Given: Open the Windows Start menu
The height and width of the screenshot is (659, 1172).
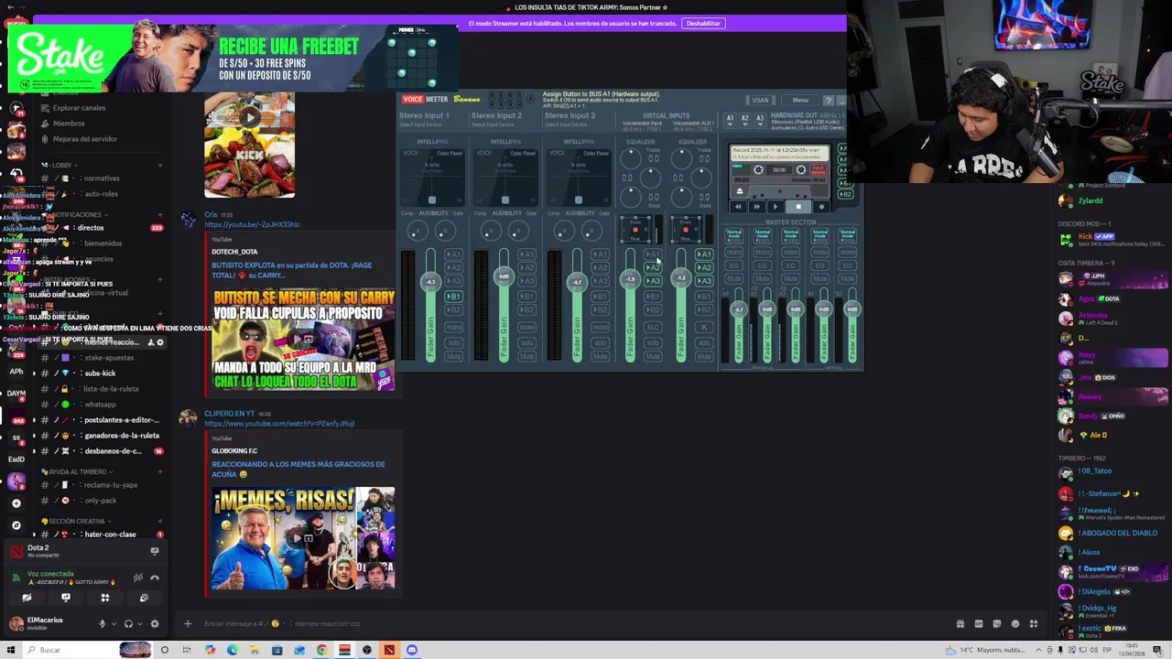Looking at the screenshot, I should point(9,650).
